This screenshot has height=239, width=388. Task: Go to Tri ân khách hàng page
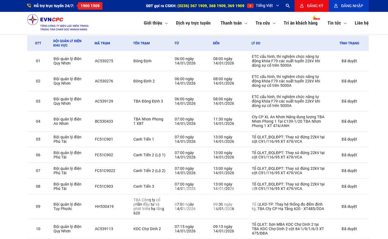point(300,23)
